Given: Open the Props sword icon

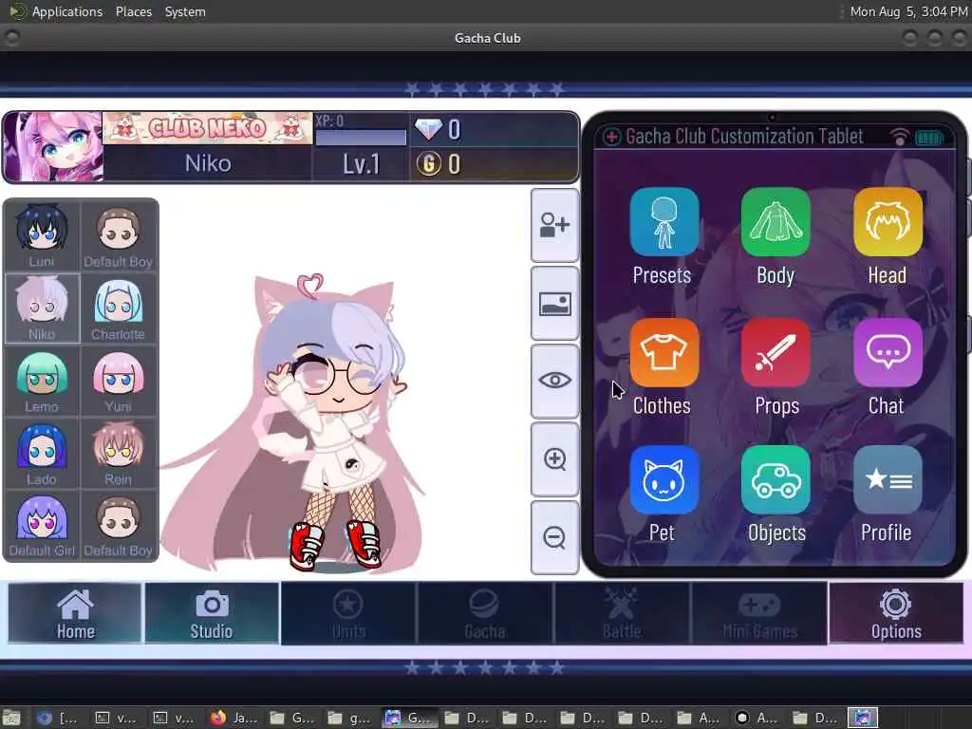Looking at the screenshot, I should (x=776, y=353).
